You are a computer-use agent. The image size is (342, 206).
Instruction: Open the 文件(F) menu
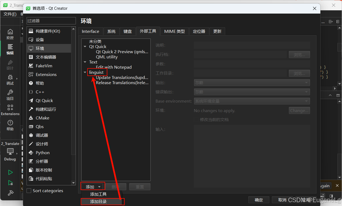[x=10, y=14]
